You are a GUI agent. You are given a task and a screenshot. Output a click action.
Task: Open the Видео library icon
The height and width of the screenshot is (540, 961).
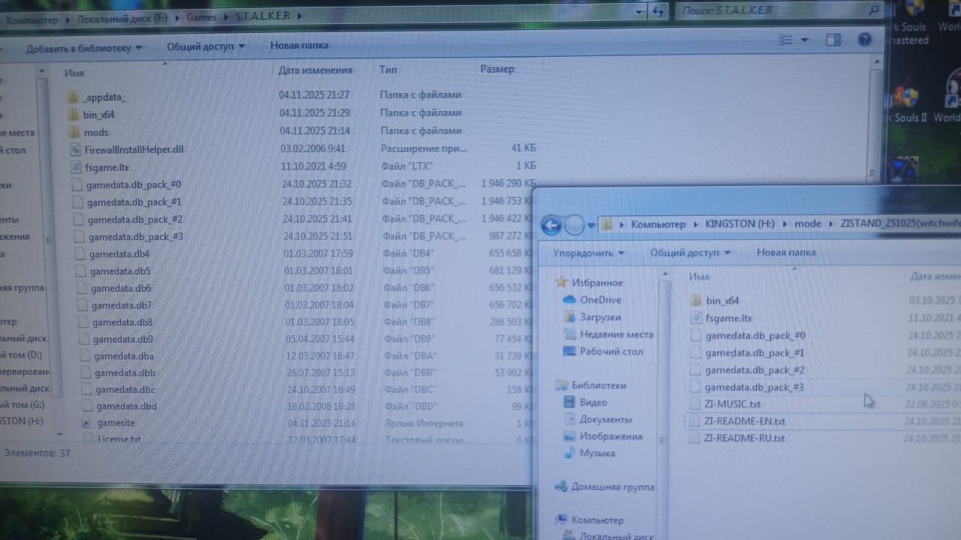(x=570, y=402)
